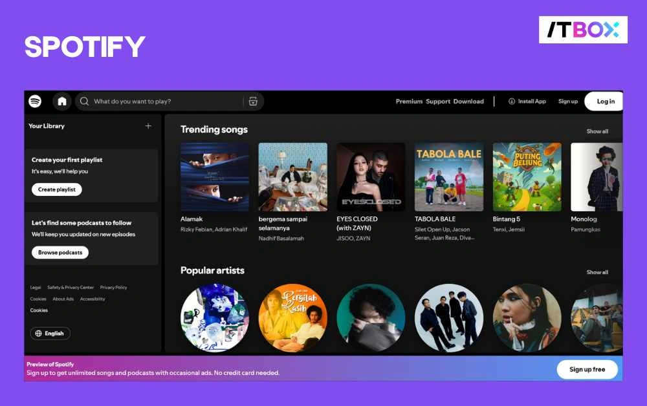Image resolution: width=647 pixels, height=406 pixels.
Task: Open the woman with eye makeup picture
Action: tap(527, 318)
